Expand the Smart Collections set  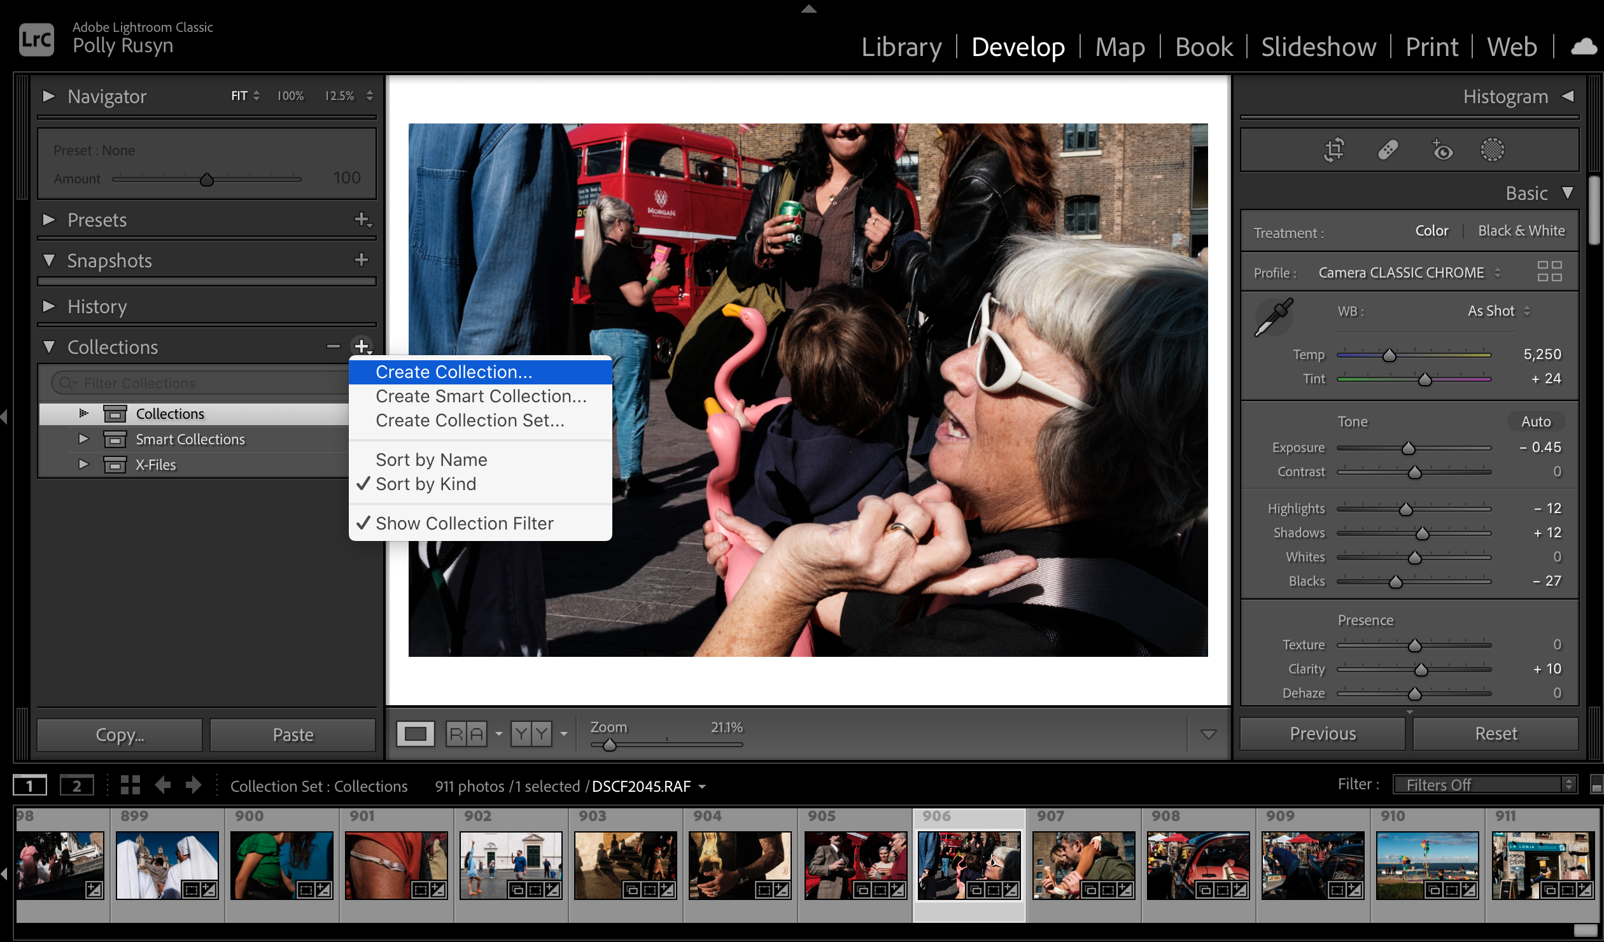coord(83,439)
